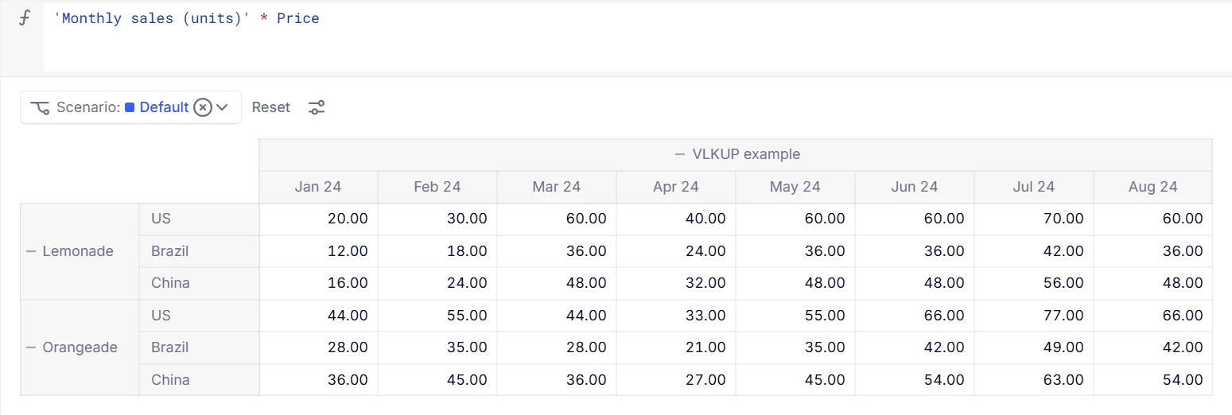Collapse the VLKUP example column group
This screenshot has height=415, width=1232.
point(680,154)
